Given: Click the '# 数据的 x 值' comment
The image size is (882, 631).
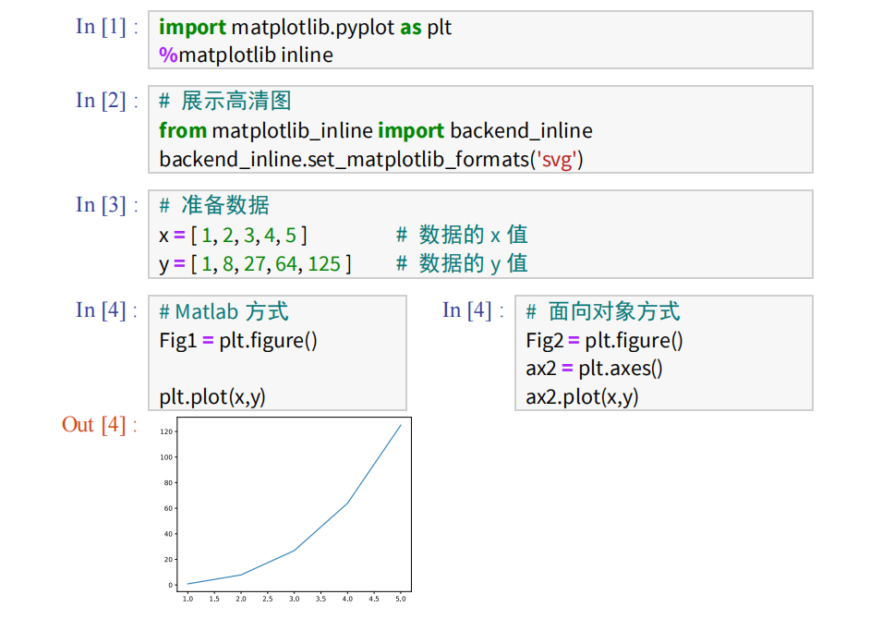Looking at the screenshot, I should 462,235.
